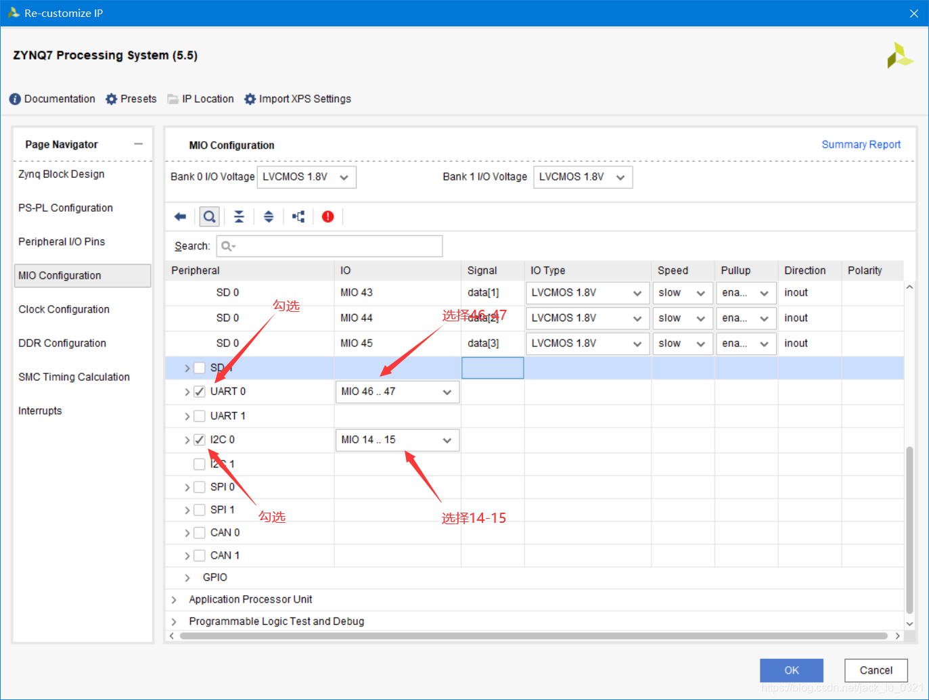Go to Zynq Block Design page
This screenshot has width=929, height=700.
pos(62,174)
